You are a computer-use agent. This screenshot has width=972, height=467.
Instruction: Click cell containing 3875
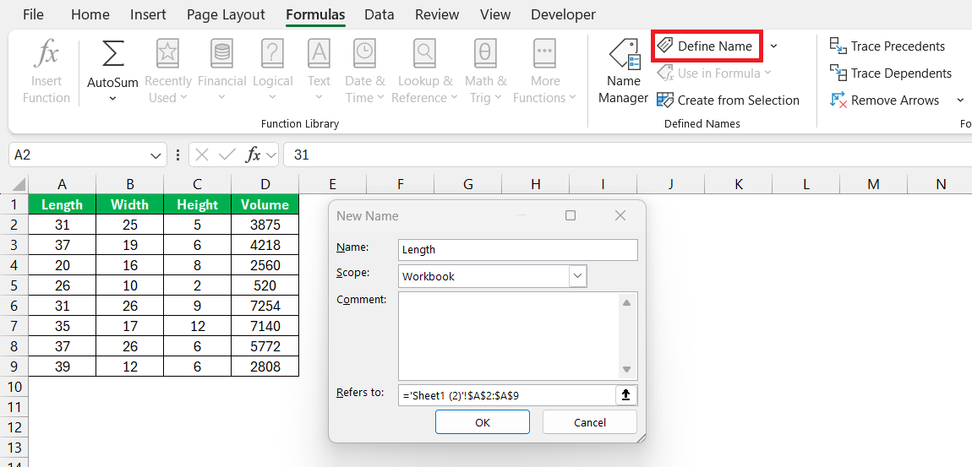(x=265, y=225)
